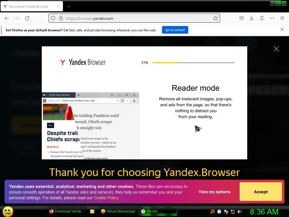Set Firefox as default browser
The image size is (289, 217).
[x=175, y=30]
